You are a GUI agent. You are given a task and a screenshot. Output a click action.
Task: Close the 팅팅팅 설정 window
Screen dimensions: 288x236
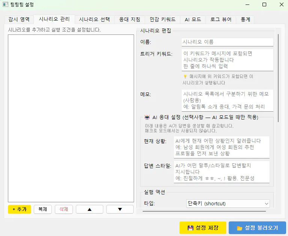pos(281,4)
